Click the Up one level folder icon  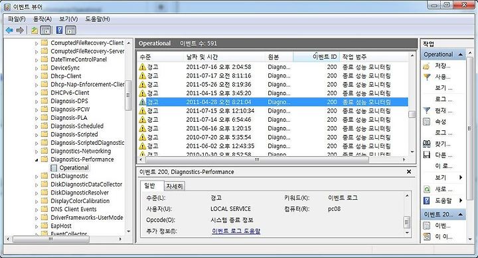click(x=35, y=30)
